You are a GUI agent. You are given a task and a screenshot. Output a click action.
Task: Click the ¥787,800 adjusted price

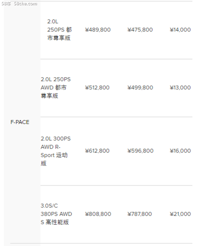[x=139, y=214]
